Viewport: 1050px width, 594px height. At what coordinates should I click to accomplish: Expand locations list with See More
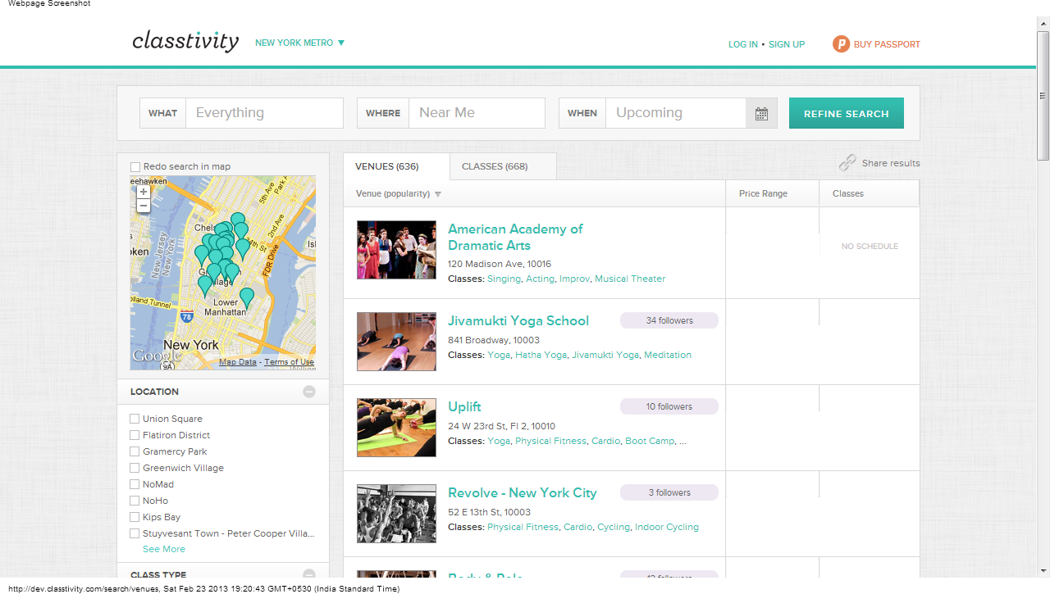click(x=164, y=549)
